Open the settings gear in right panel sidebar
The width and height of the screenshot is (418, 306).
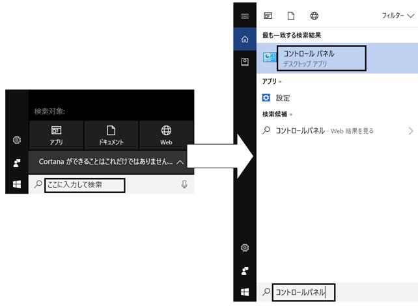245,248
